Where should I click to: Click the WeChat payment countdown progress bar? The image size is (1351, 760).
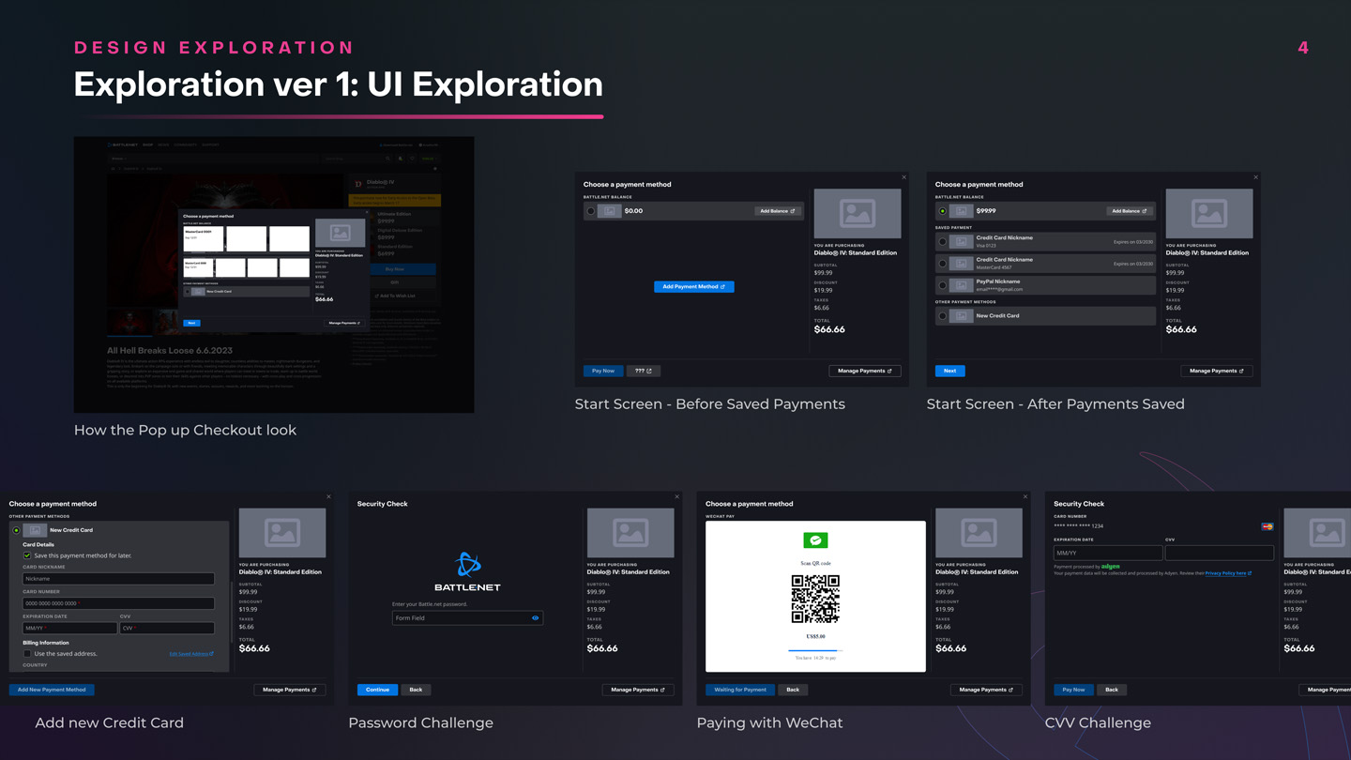coord(815,650)
